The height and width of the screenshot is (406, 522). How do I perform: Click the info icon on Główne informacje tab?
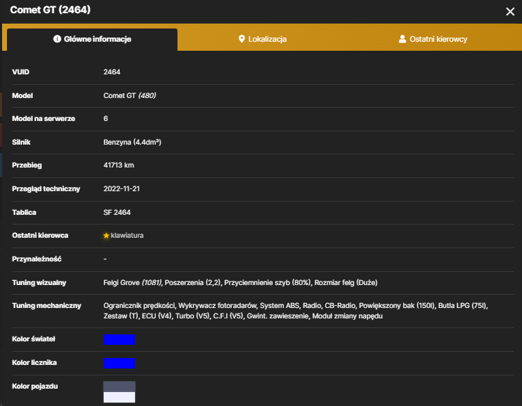[57, 39]
